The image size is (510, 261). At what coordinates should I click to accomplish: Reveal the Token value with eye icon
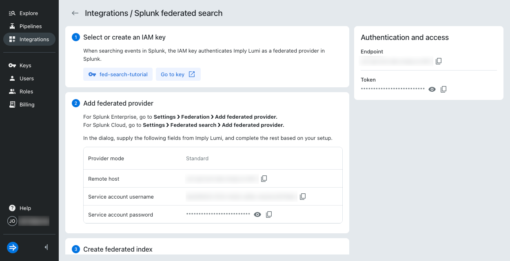[432, 89]
